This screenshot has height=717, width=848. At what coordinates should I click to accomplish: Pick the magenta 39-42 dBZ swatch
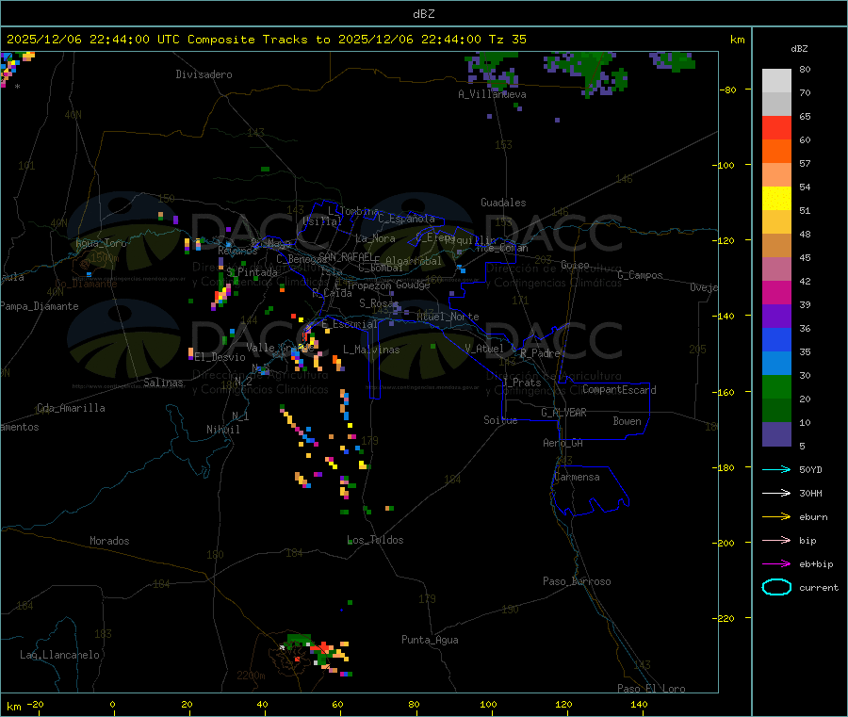776,292
